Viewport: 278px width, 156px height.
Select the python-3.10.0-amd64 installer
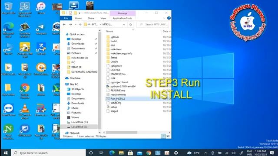pyautogui.click(x=123, y=86)
